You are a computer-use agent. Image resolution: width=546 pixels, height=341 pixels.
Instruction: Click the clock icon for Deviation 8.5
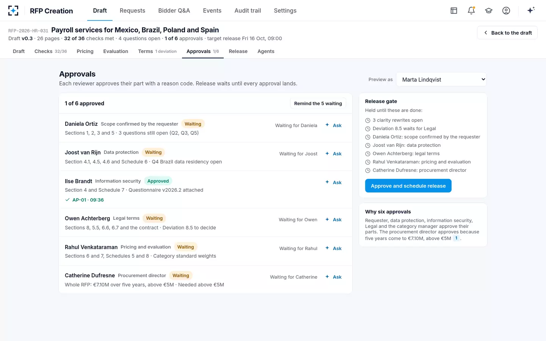point(367,129)
